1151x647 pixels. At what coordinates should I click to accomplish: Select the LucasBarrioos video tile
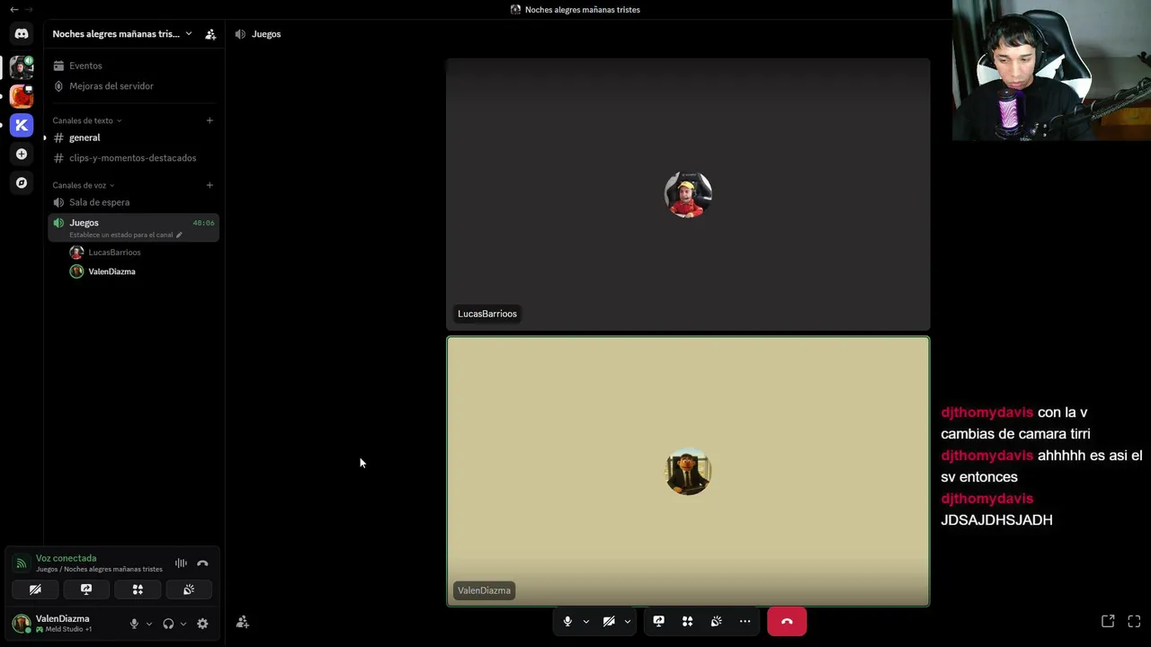[688, 194]
